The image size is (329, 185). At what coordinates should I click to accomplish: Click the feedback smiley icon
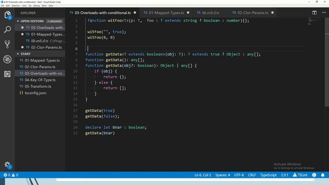pyautogui.click(x=314, y=175)
